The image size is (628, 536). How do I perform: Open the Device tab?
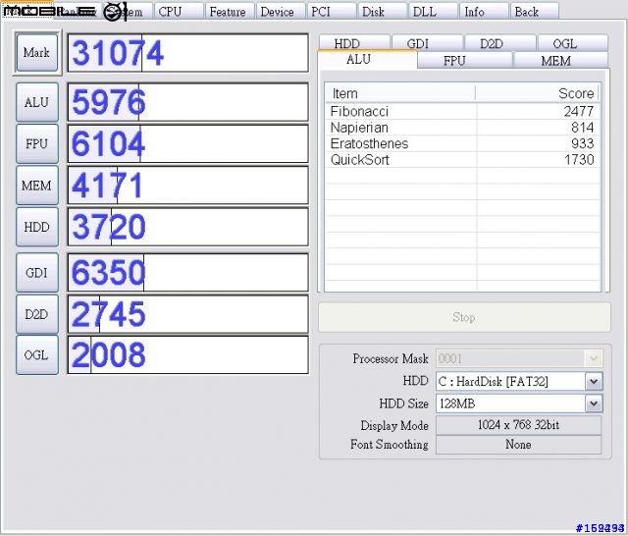tap(281, 11)
